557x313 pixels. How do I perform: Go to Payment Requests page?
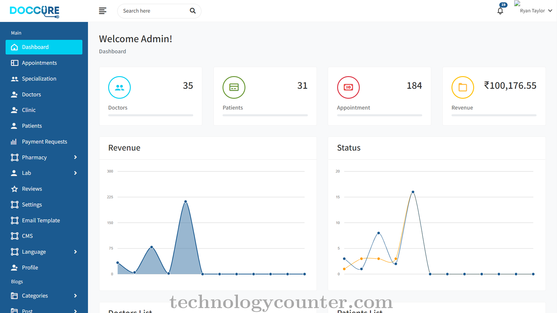44,142
